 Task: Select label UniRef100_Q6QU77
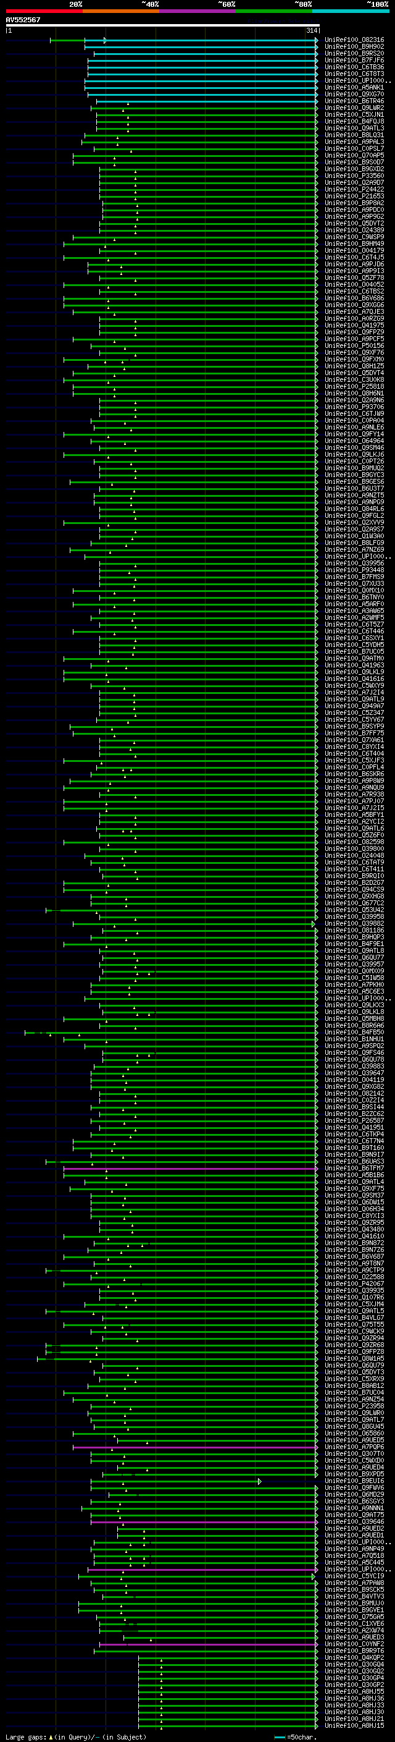[354, 957]
